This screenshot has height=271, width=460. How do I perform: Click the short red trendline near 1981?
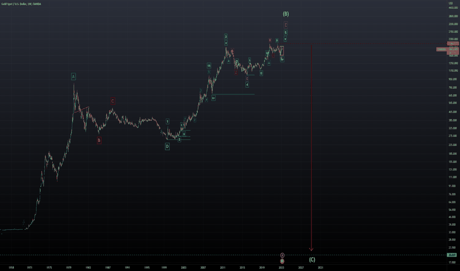pyautogui.click(x=81, y=109)
